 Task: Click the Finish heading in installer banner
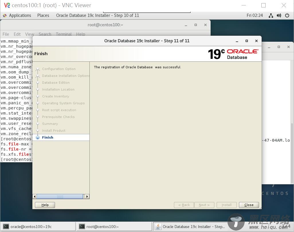(x=41, y=54)
